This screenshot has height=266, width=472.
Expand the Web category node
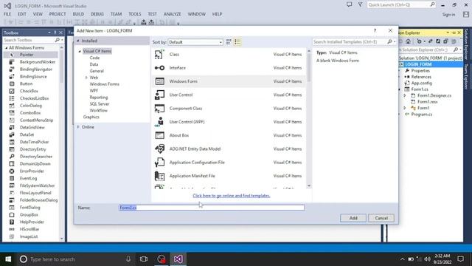pyautogui.click(x=86, y=78)
